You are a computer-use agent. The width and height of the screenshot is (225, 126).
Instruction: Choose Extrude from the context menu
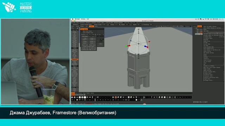(205, 43)
